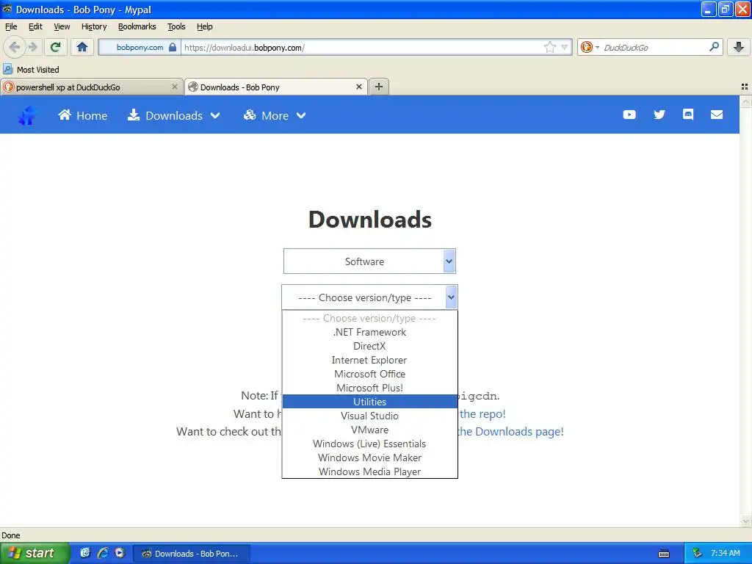The height and width of the screenshot is (564, 752).
Task: Open Most Visited bookmarks folder label
Action: (38, 70)
